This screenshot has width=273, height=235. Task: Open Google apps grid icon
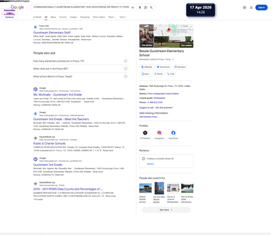coord(251,8)
